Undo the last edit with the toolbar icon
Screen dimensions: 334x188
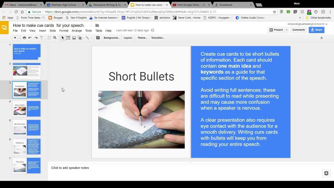[29, 38]
